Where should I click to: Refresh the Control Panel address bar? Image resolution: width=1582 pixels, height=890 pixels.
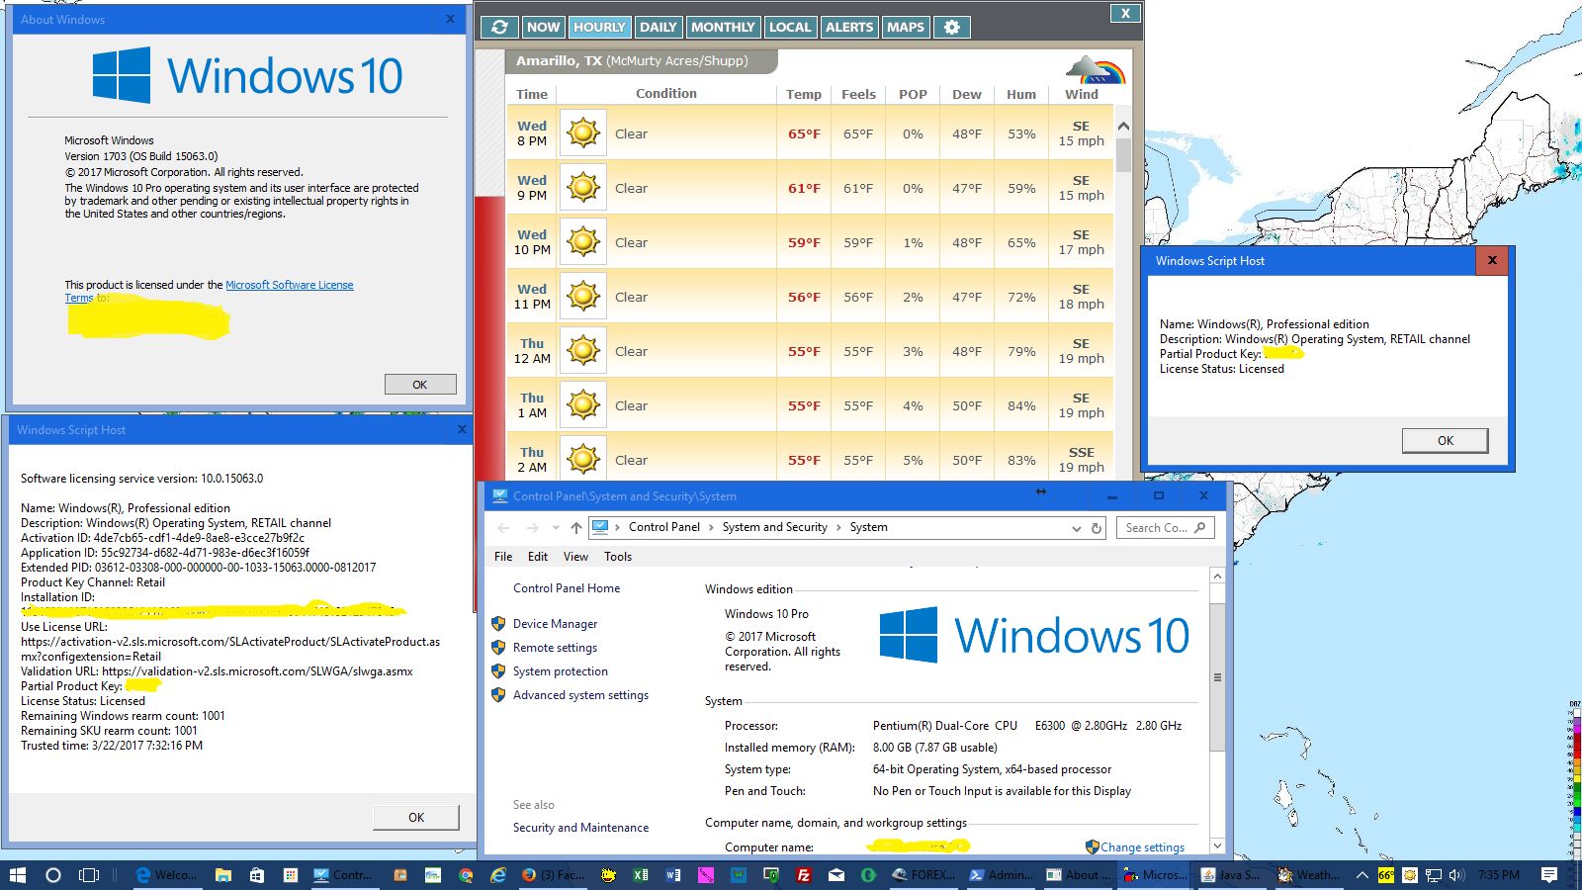1096,528
